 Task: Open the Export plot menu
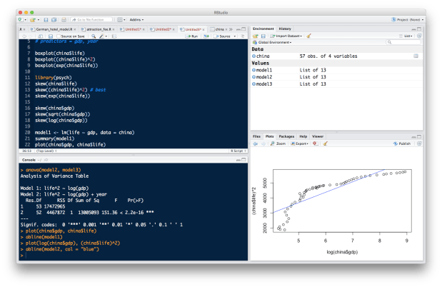click(299, 143)
